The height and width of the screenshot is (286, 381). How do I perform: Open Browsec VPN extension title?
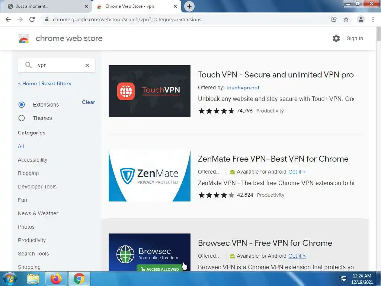pyautogui.click(x=265, y=243)
